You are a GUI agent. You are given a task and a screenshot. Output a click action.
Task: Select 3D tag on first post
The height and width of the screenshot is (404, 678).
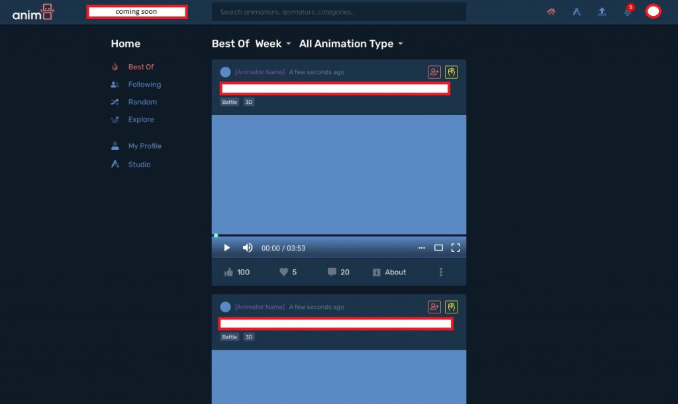pyautogui.click(x=249, y=102)
